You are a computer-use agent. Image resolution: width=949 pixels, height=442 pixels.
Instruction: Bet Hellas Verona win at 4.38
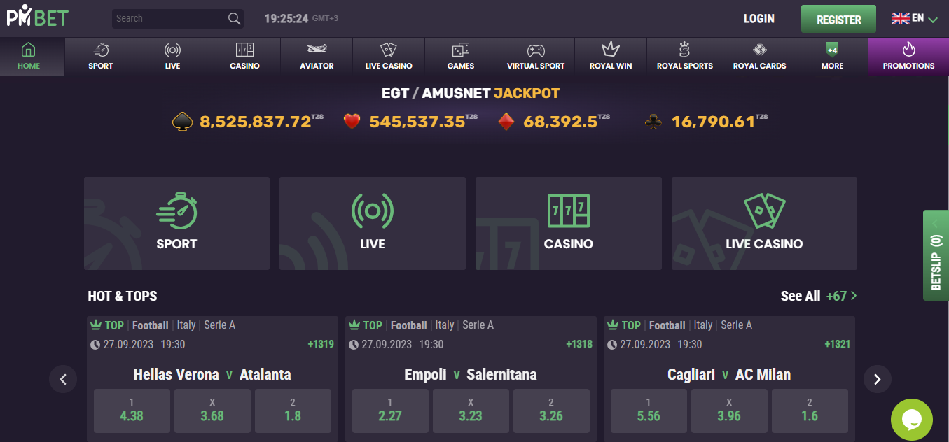tap(132, 410)
